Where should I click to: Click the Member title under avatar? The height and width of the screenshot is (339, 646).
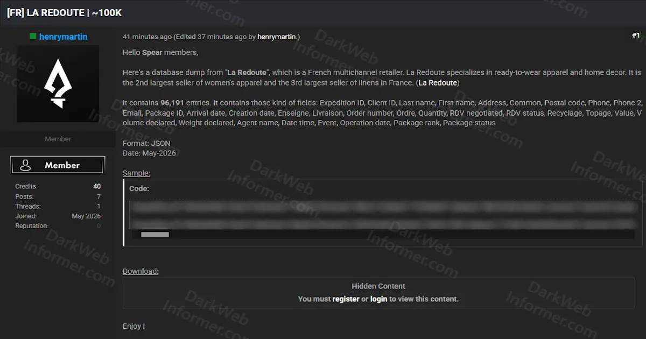click(58, 139)
